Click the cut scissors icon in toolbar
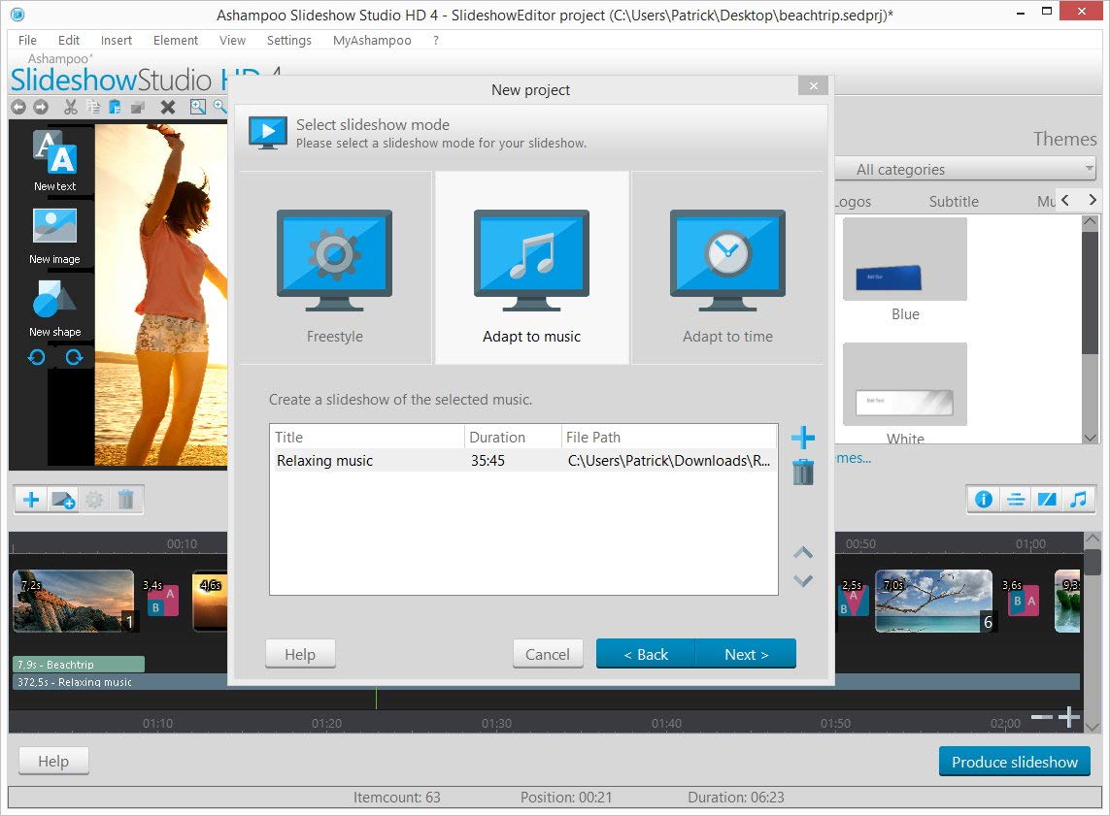 pos(70,107)
